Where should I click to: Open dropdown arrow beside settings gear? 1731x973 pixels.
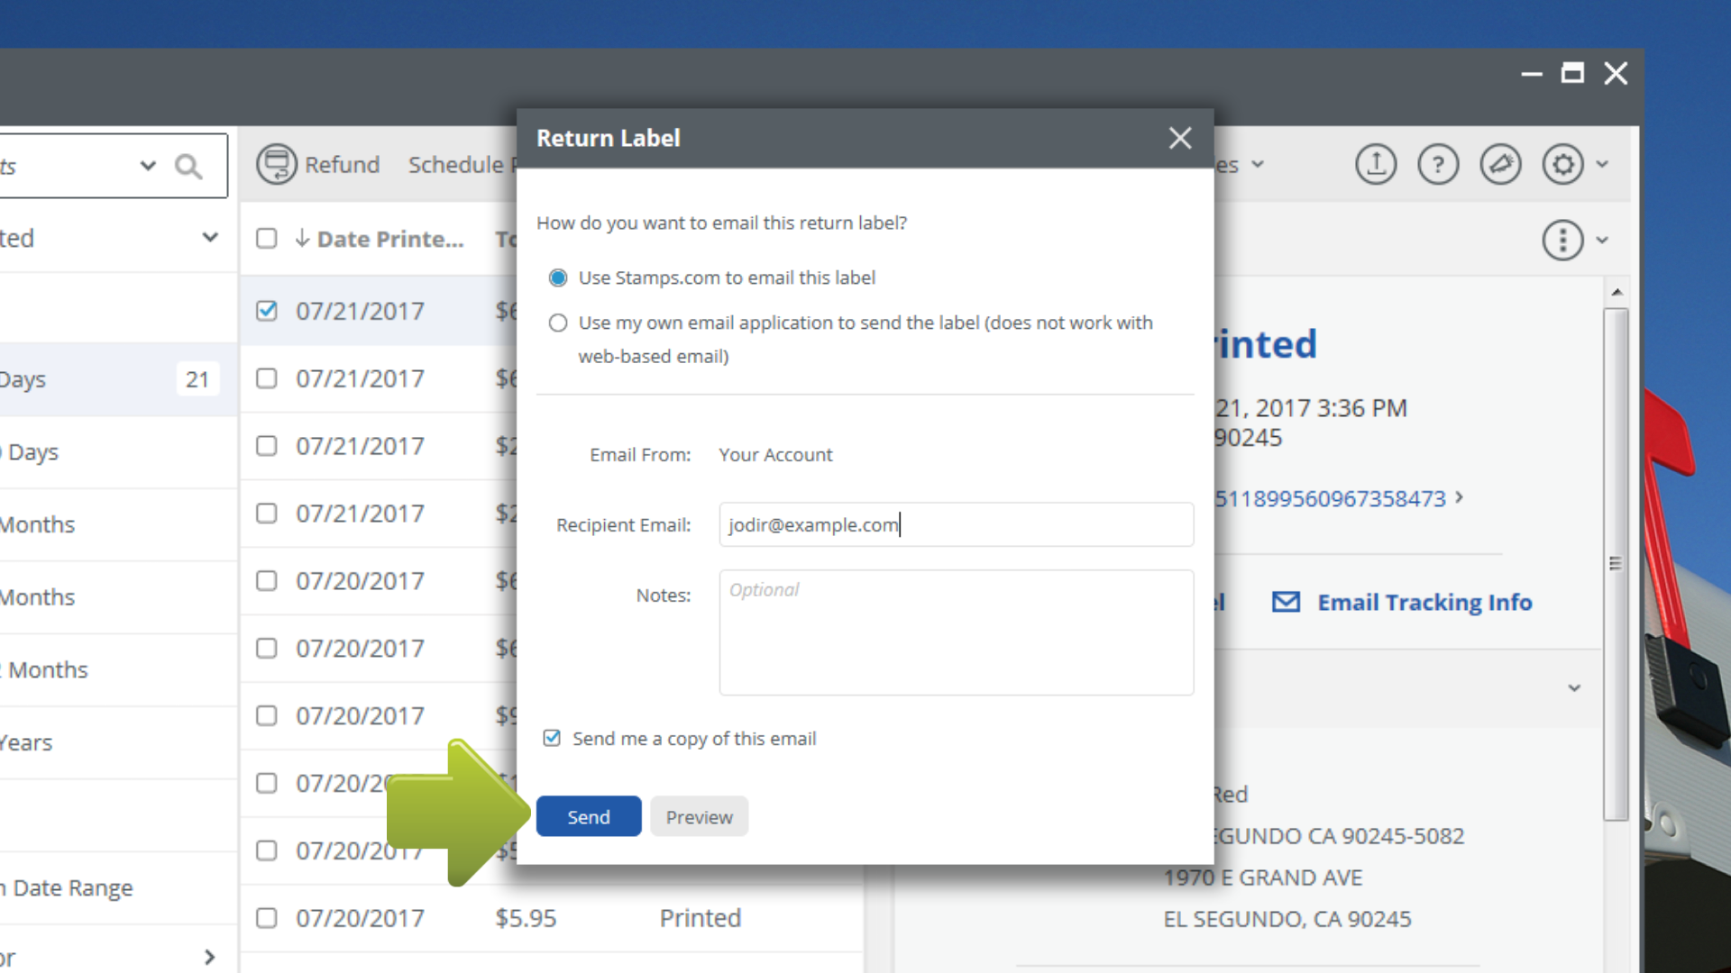[1602, 165]
